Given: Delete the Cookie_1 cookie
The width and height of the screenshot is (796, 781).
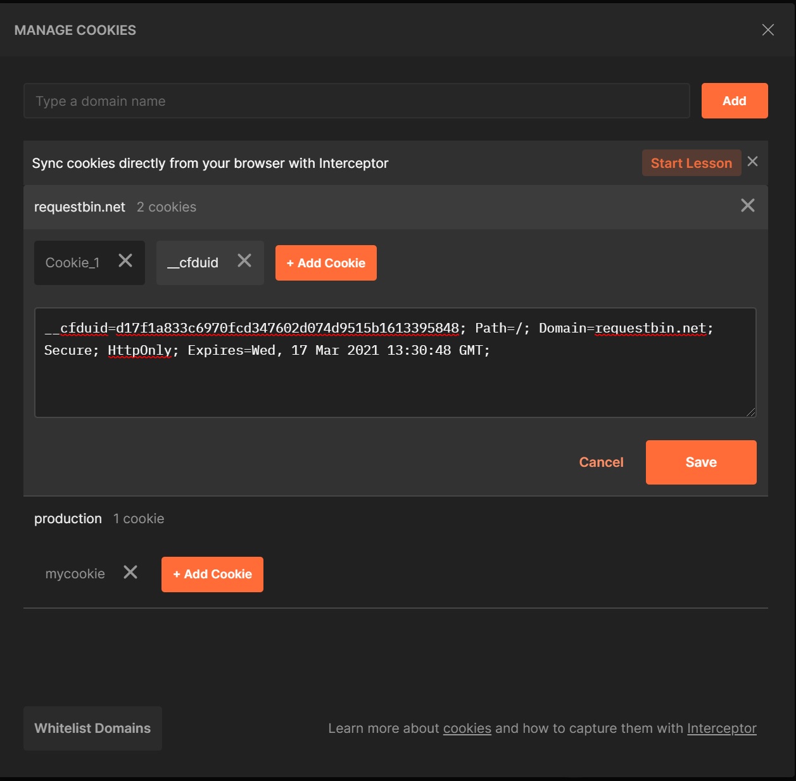Looking at the screenshot, I should click(x=125, y=261).
